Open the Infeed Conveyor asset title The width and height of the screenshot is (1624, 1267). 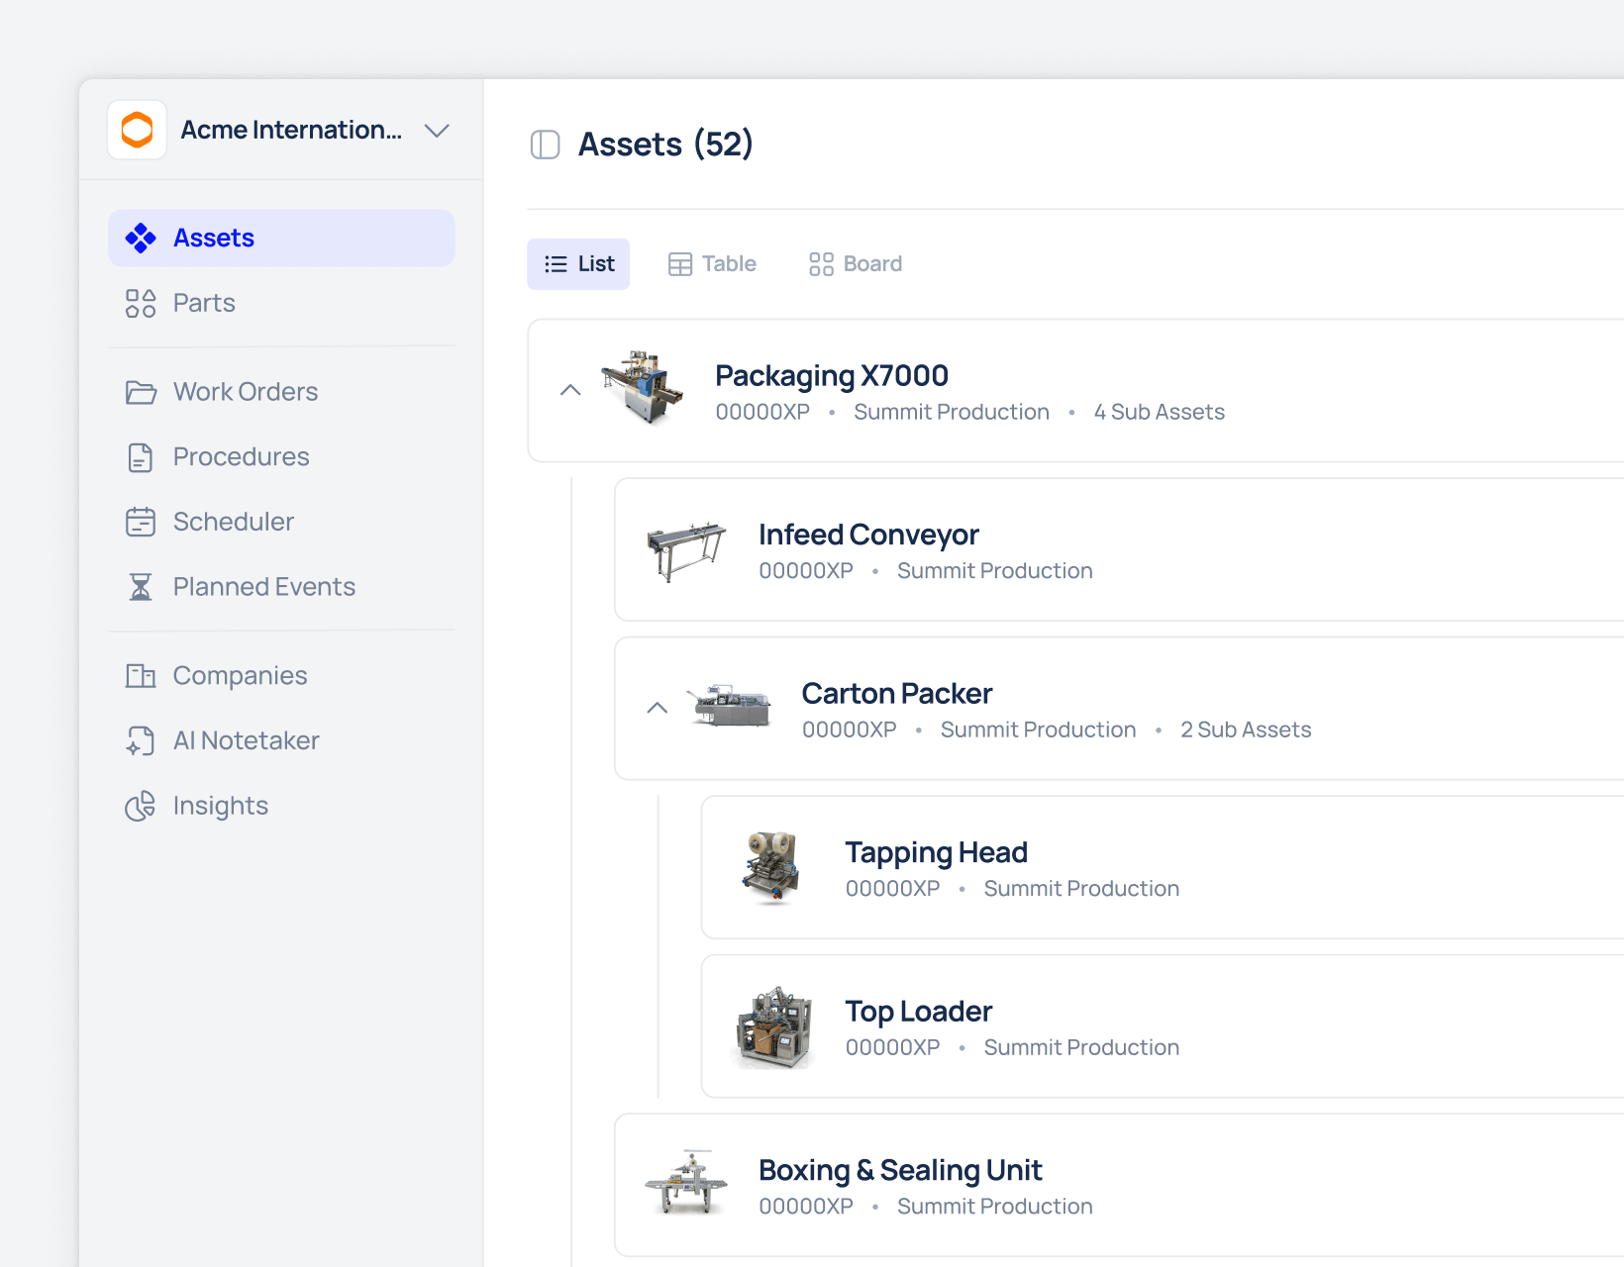click(x=868, y=535)
